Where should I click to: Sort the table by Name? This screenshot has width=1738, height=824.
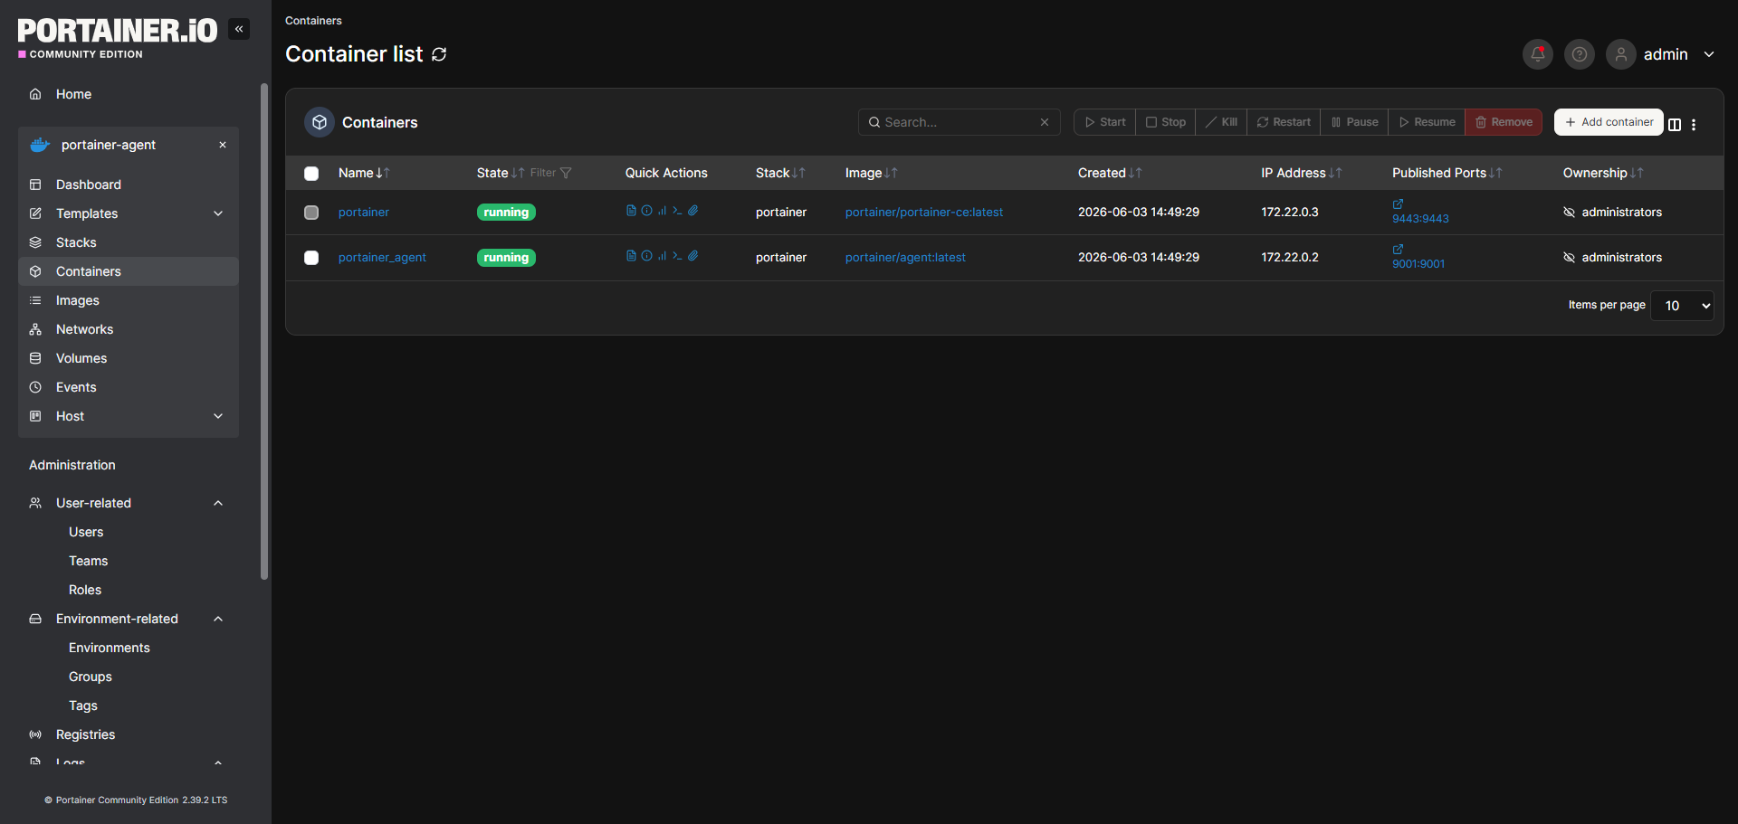click(x=364, y=173)
